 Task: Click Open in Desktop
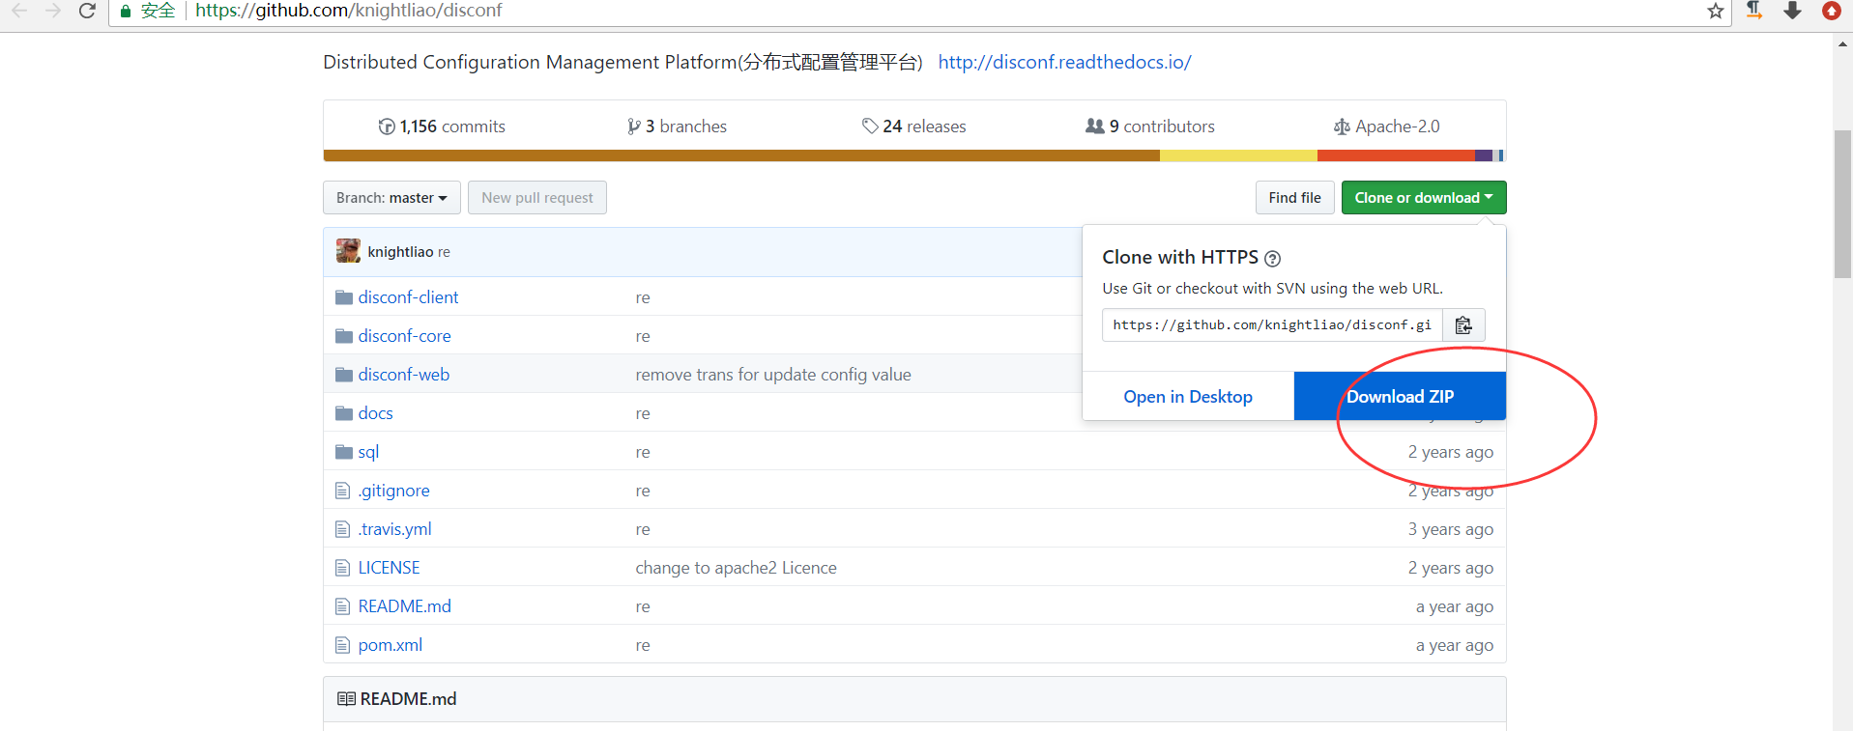(x=1188, y=397)
